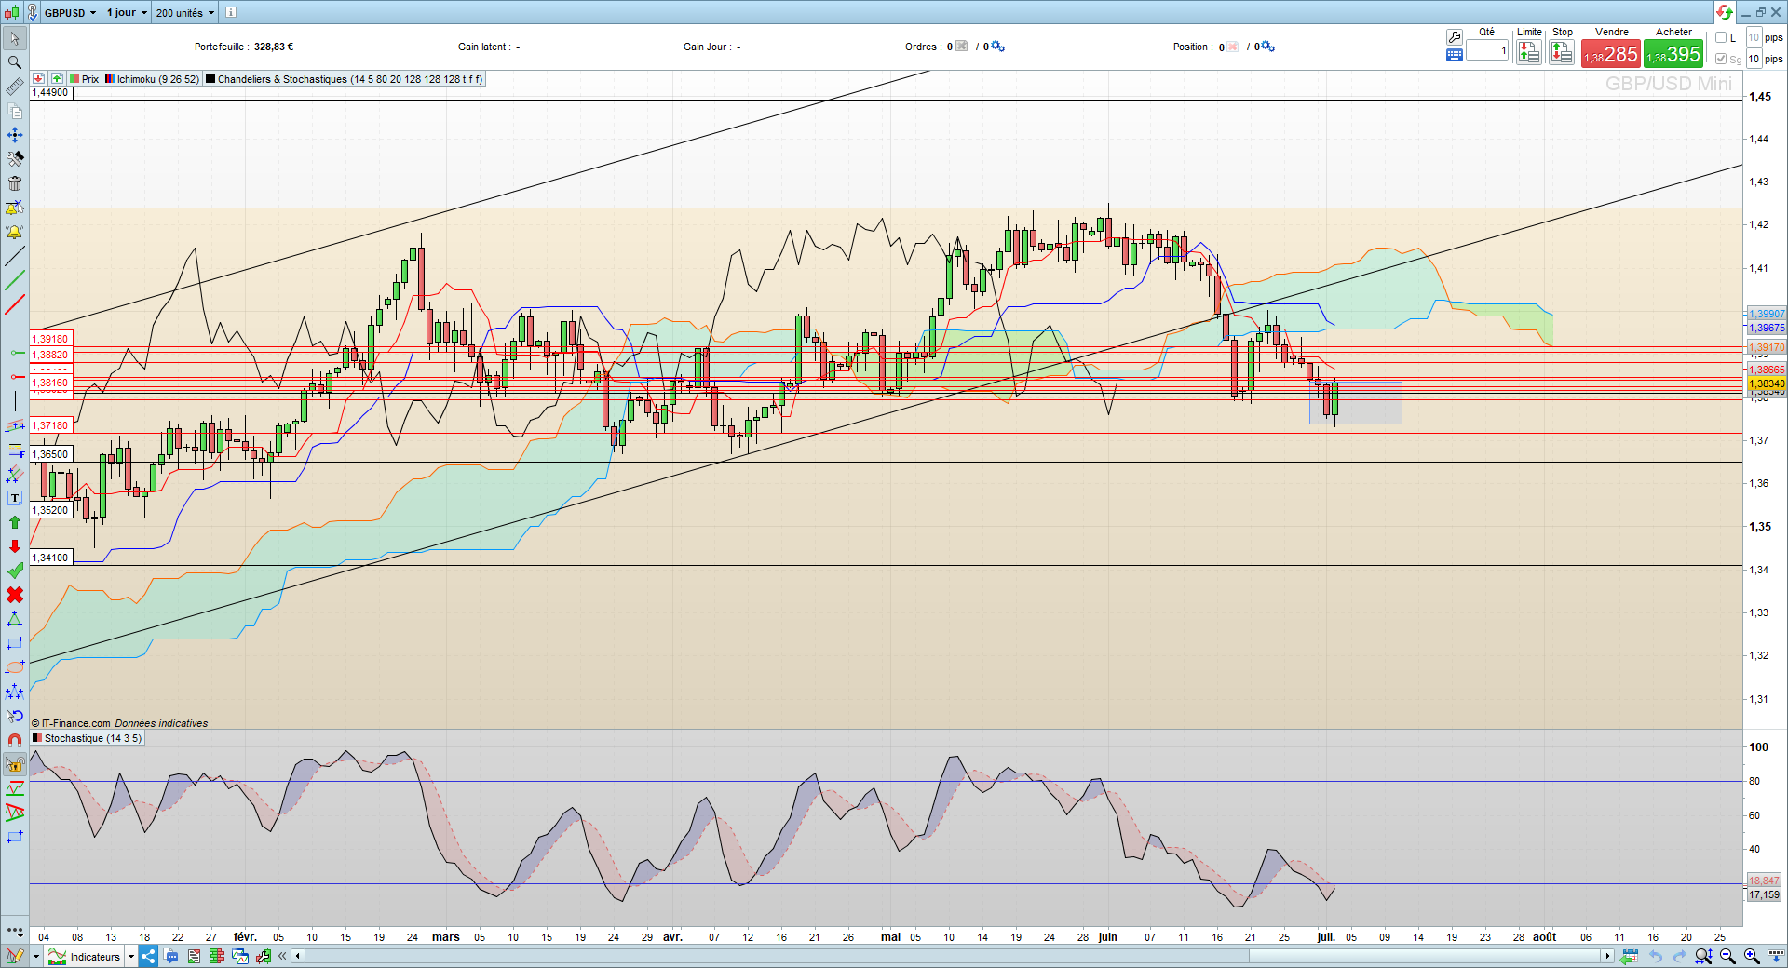Add a red cross mark symbol
The width and height of the screenshot is (1788, 968).
click(x=15, y=595)
